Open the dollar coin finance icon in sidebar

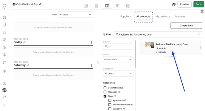pos(4,55)
